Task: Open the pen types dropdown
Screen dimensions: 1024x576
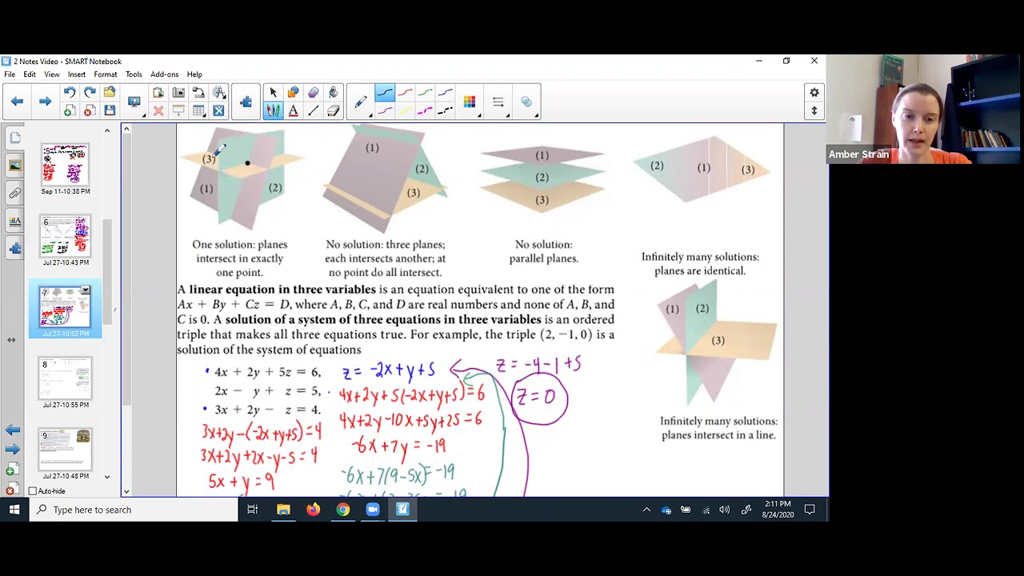Action: pyautogui.click(x=361, y=102)
